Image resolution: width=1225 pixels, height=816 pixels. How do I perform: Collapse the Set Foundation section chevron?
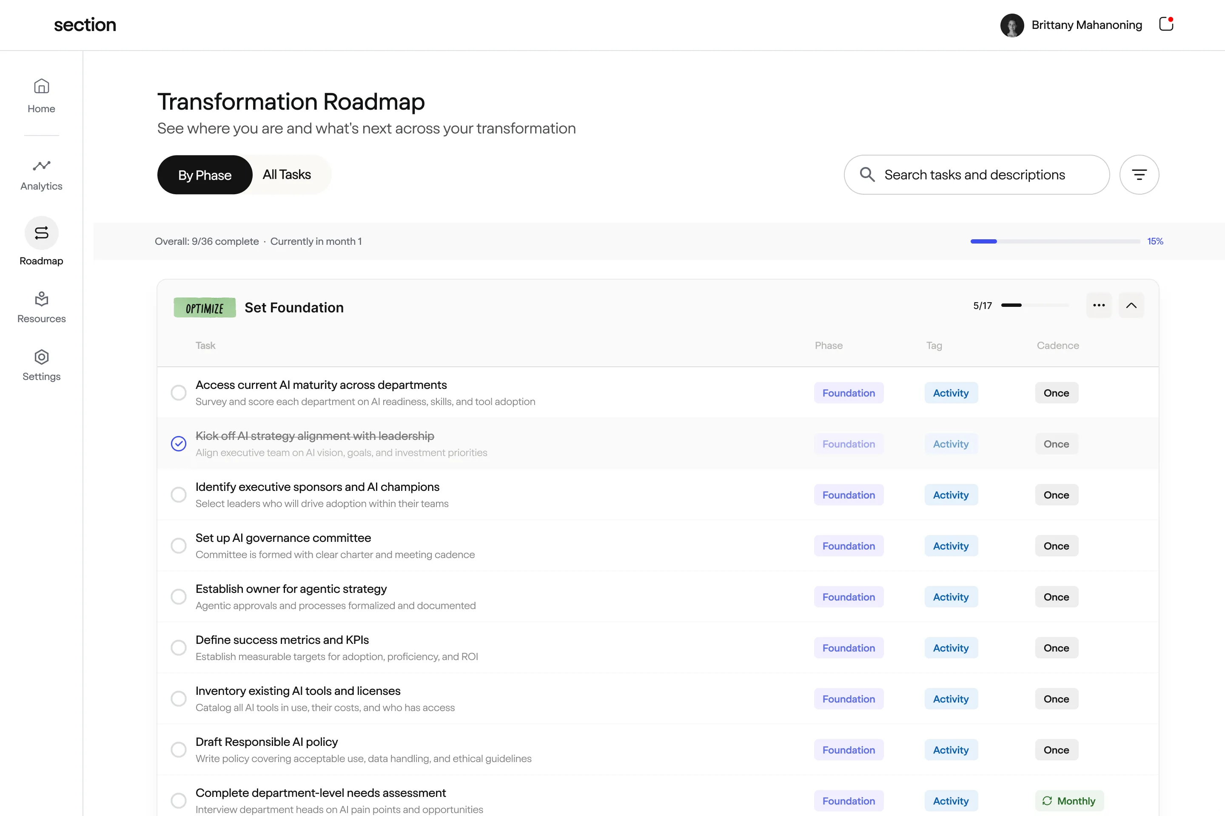(1131, 306)
